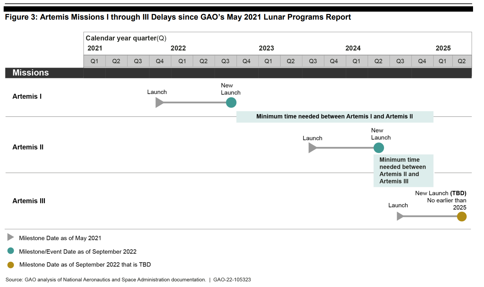Select the Artemis III row label

[x=29, y=201]
